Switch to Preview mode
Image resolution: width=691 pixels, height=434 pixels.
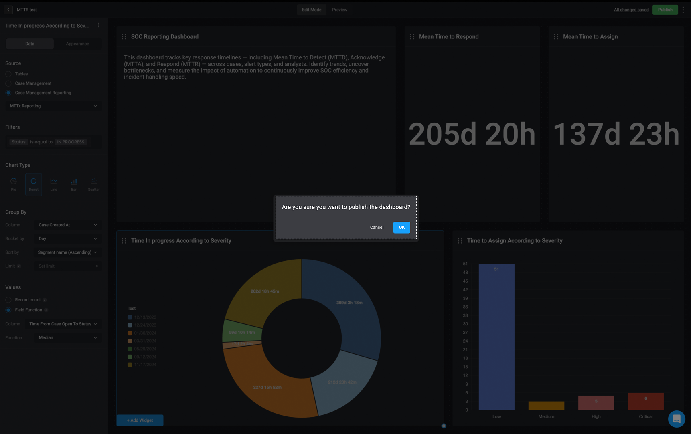point(340,10)
